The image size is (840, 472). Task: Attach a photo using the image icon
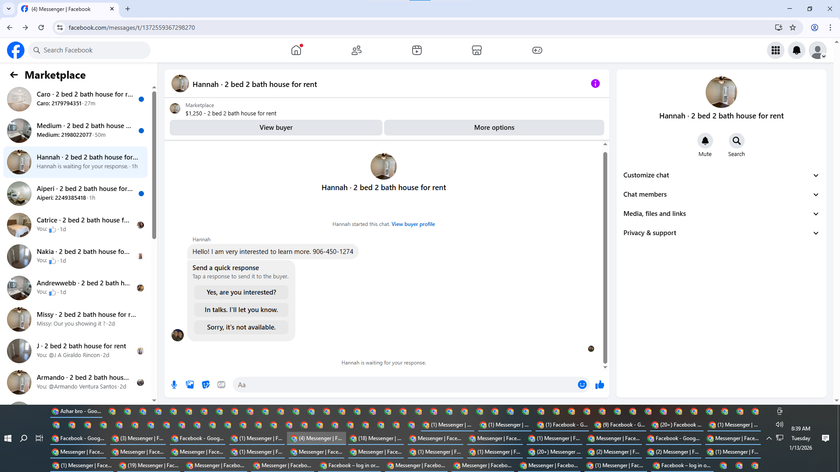click(x=190, y=385)
